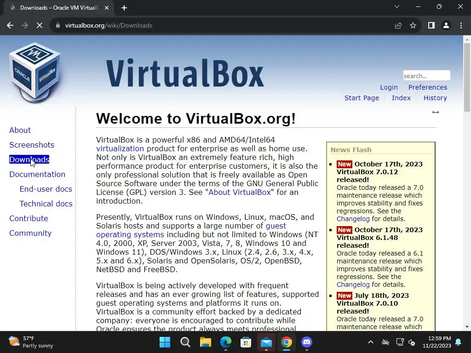Click the "VirtualBox 7.0.10 released!" news text

(367, 307)
